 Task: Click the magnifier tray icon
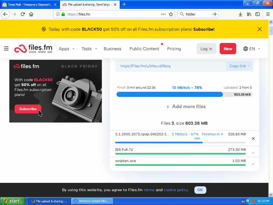pyautogui.click(x=253, y=201)
